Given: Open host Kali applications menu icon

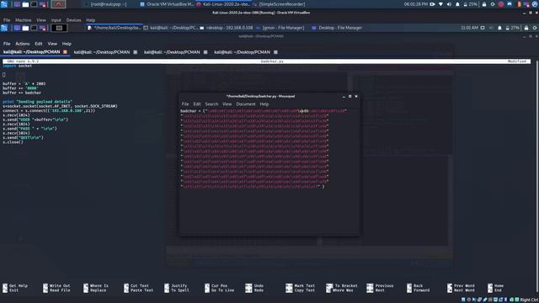Looking at the screenshot, I should [x=4, y=4].
